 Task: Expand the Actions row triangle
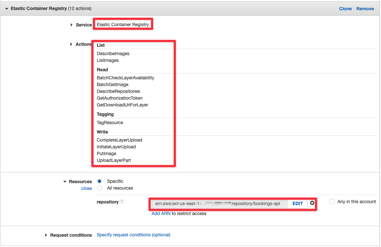tap(71, 44)
